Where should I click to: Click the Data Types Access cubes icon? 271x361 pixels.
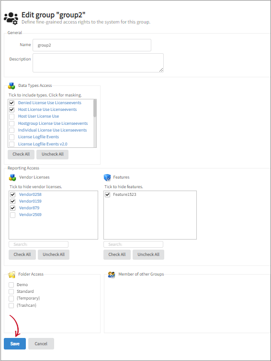11,85
